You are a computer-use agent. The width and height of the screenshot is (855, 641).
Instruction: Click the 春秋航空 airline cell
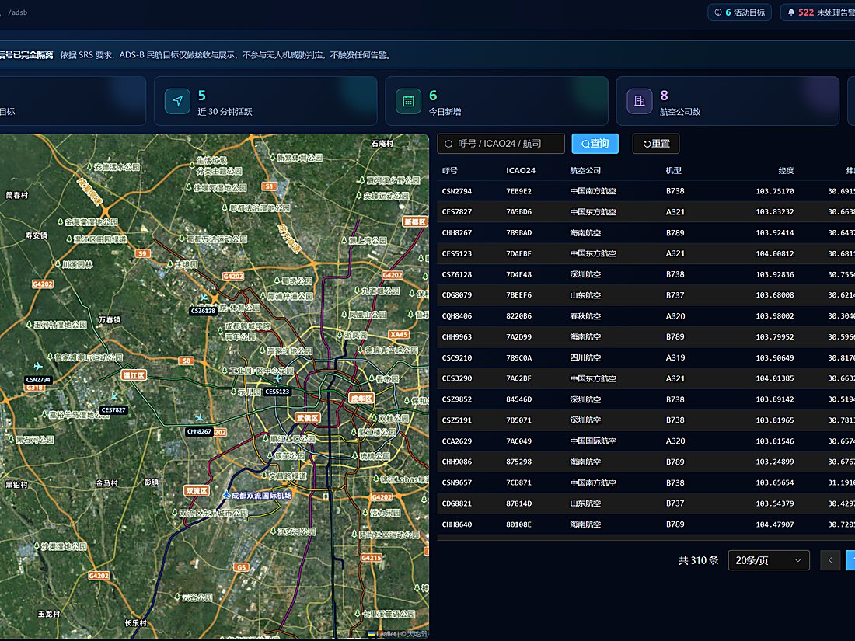(585, 316)
